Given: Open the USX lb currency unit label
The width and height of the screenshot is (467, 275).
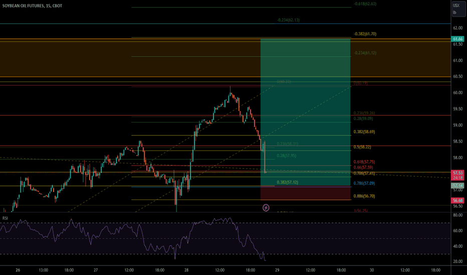Looking at the screenshot, I should [458, 9].
